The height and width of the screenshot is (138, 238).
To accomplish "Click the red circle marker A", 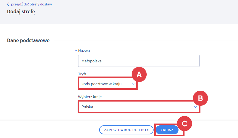I will [139, 74].
